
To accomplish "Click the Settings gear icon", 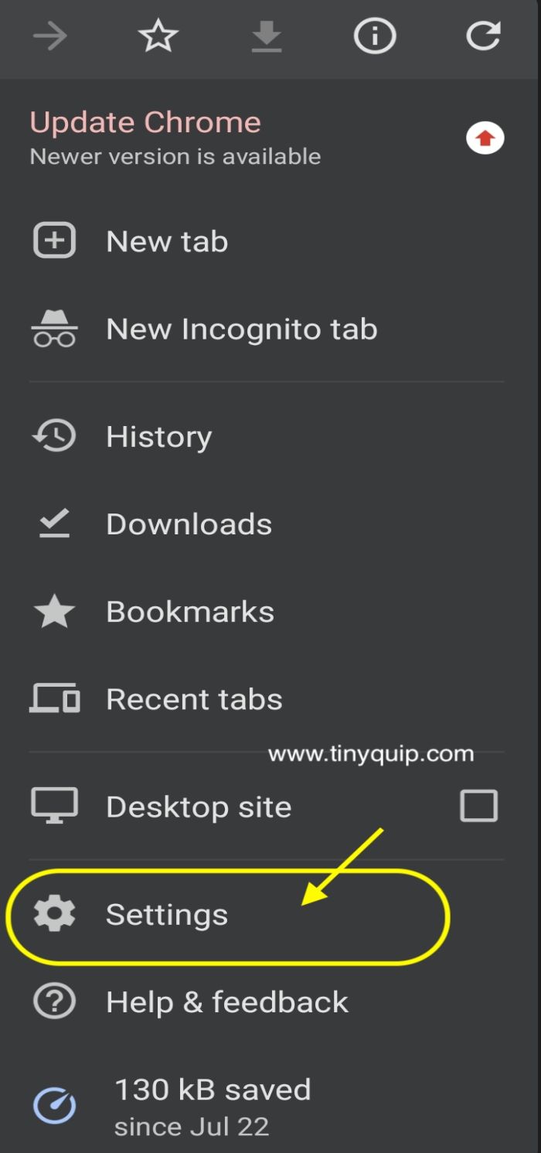I will pyautogui.click(x=54, y=915).
